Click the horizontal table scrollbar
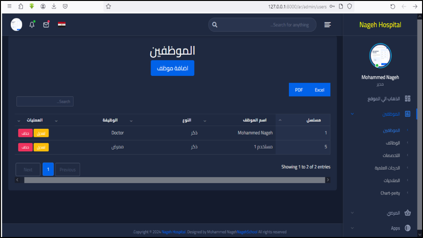This screenshot has height=238, width=423. click(x=174, y=180)
